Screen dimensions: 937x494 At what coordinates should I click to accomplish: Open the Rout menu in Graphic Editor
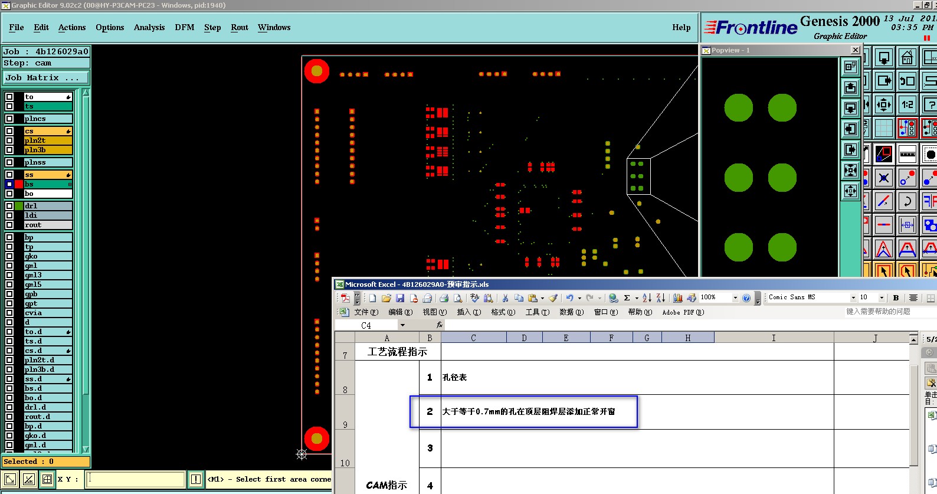pos(240,27)
